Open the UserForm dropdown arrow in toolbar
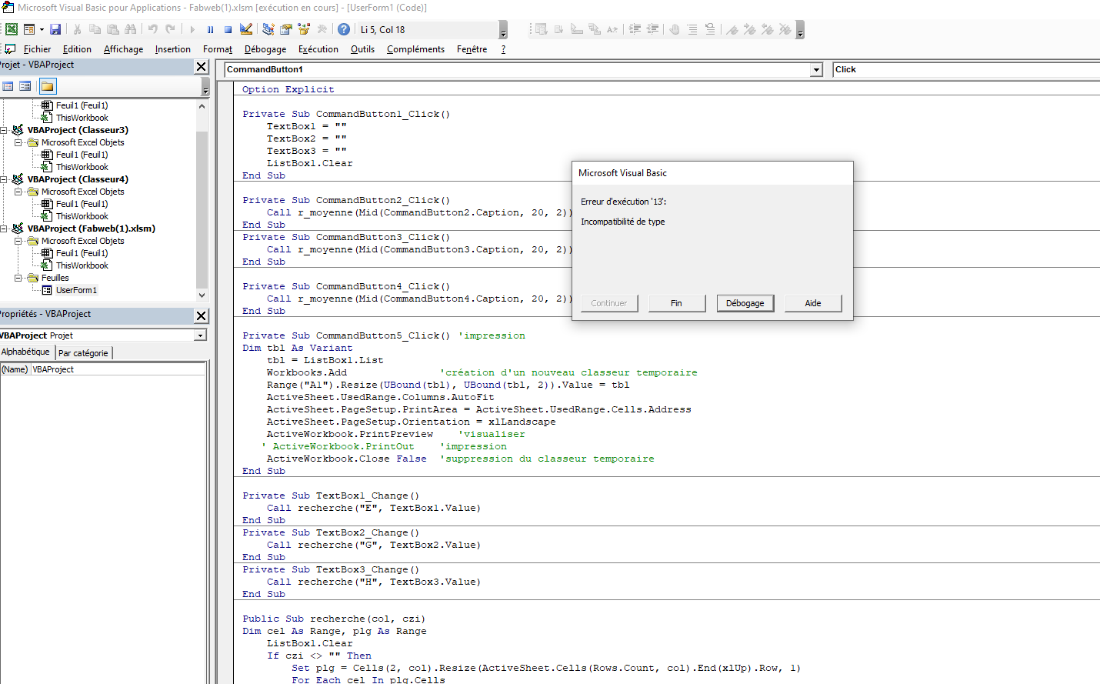Screen dimensions: 1100x684 tap(42, 29)
